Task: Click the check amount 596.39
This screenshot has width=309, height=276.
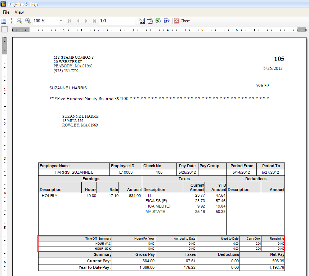Action: click(262, 85)
